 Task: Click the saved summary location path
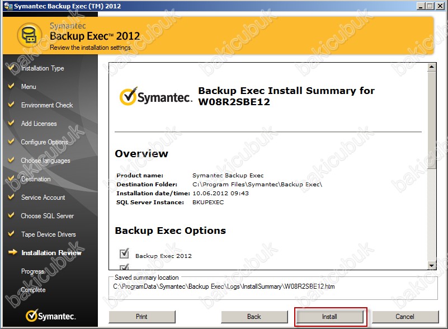(224, 286)
